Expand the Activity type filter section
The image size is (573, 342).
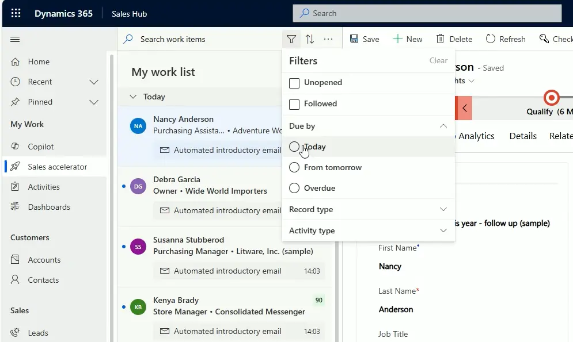pos(443,230)
